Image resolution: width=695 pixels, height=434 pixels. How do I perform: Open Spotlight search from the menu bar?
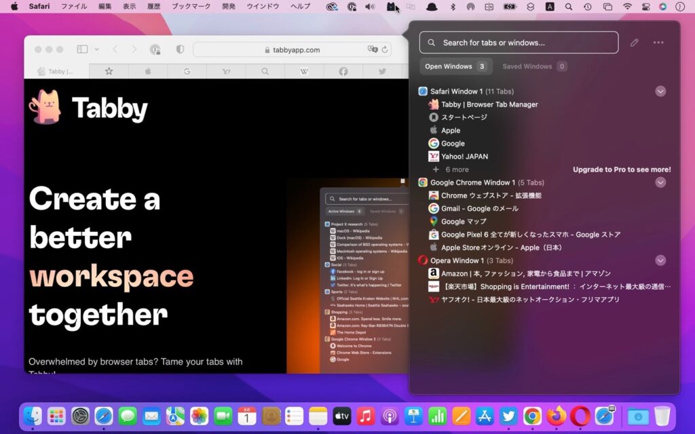point(569,7)
